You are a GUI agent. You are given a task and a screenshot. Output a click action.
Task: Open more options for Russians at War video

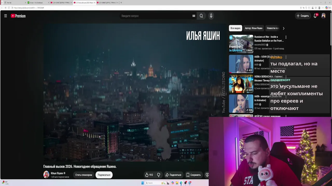pos(286,37)
